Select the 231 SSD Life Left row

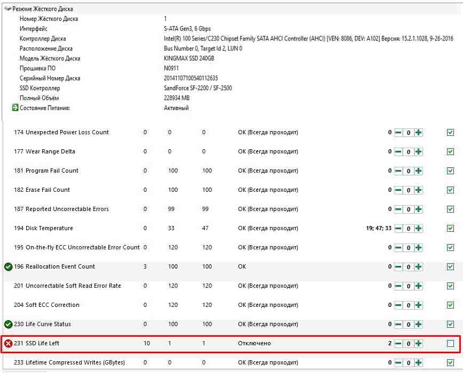pyautogui.click(x=230, y=344)
